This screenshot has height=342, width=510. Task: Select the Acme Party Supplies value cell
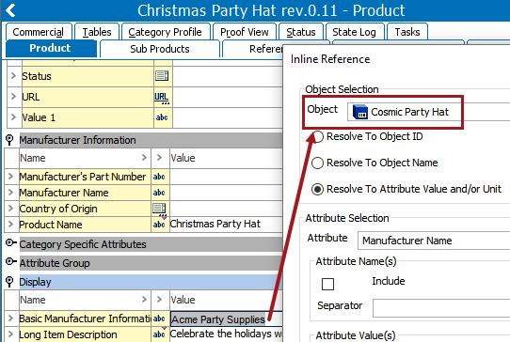[227, 319]
